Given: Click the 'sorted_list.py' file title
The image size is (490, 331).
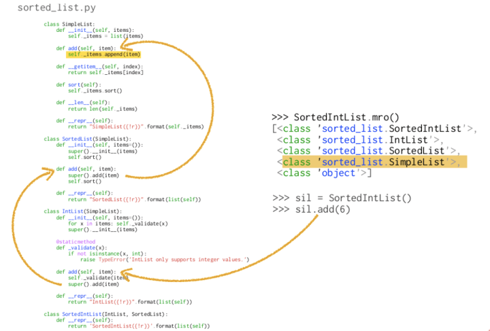Looking at the screenshot, I should 56,7.
